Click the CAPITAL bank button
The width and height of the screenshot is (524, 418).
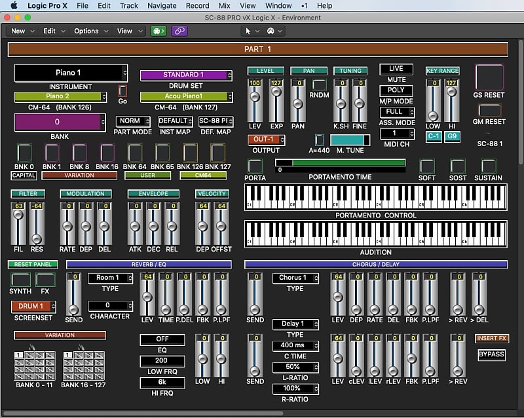(24, 176)
